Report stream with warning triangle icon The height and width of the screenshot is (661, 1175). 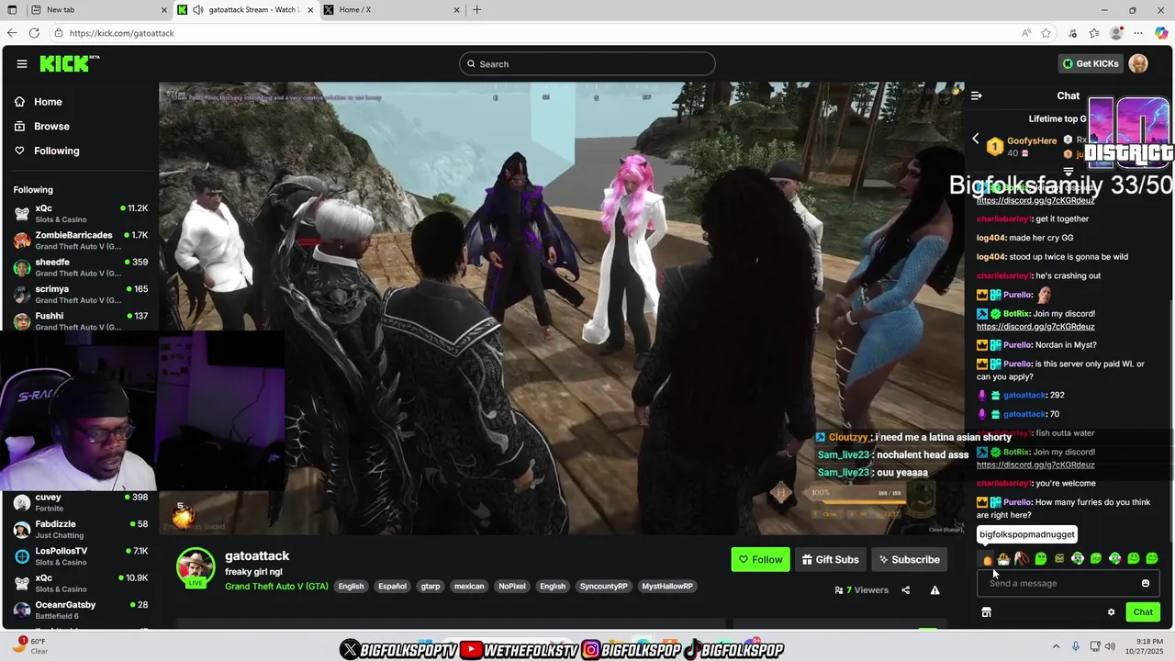(934, 590)
